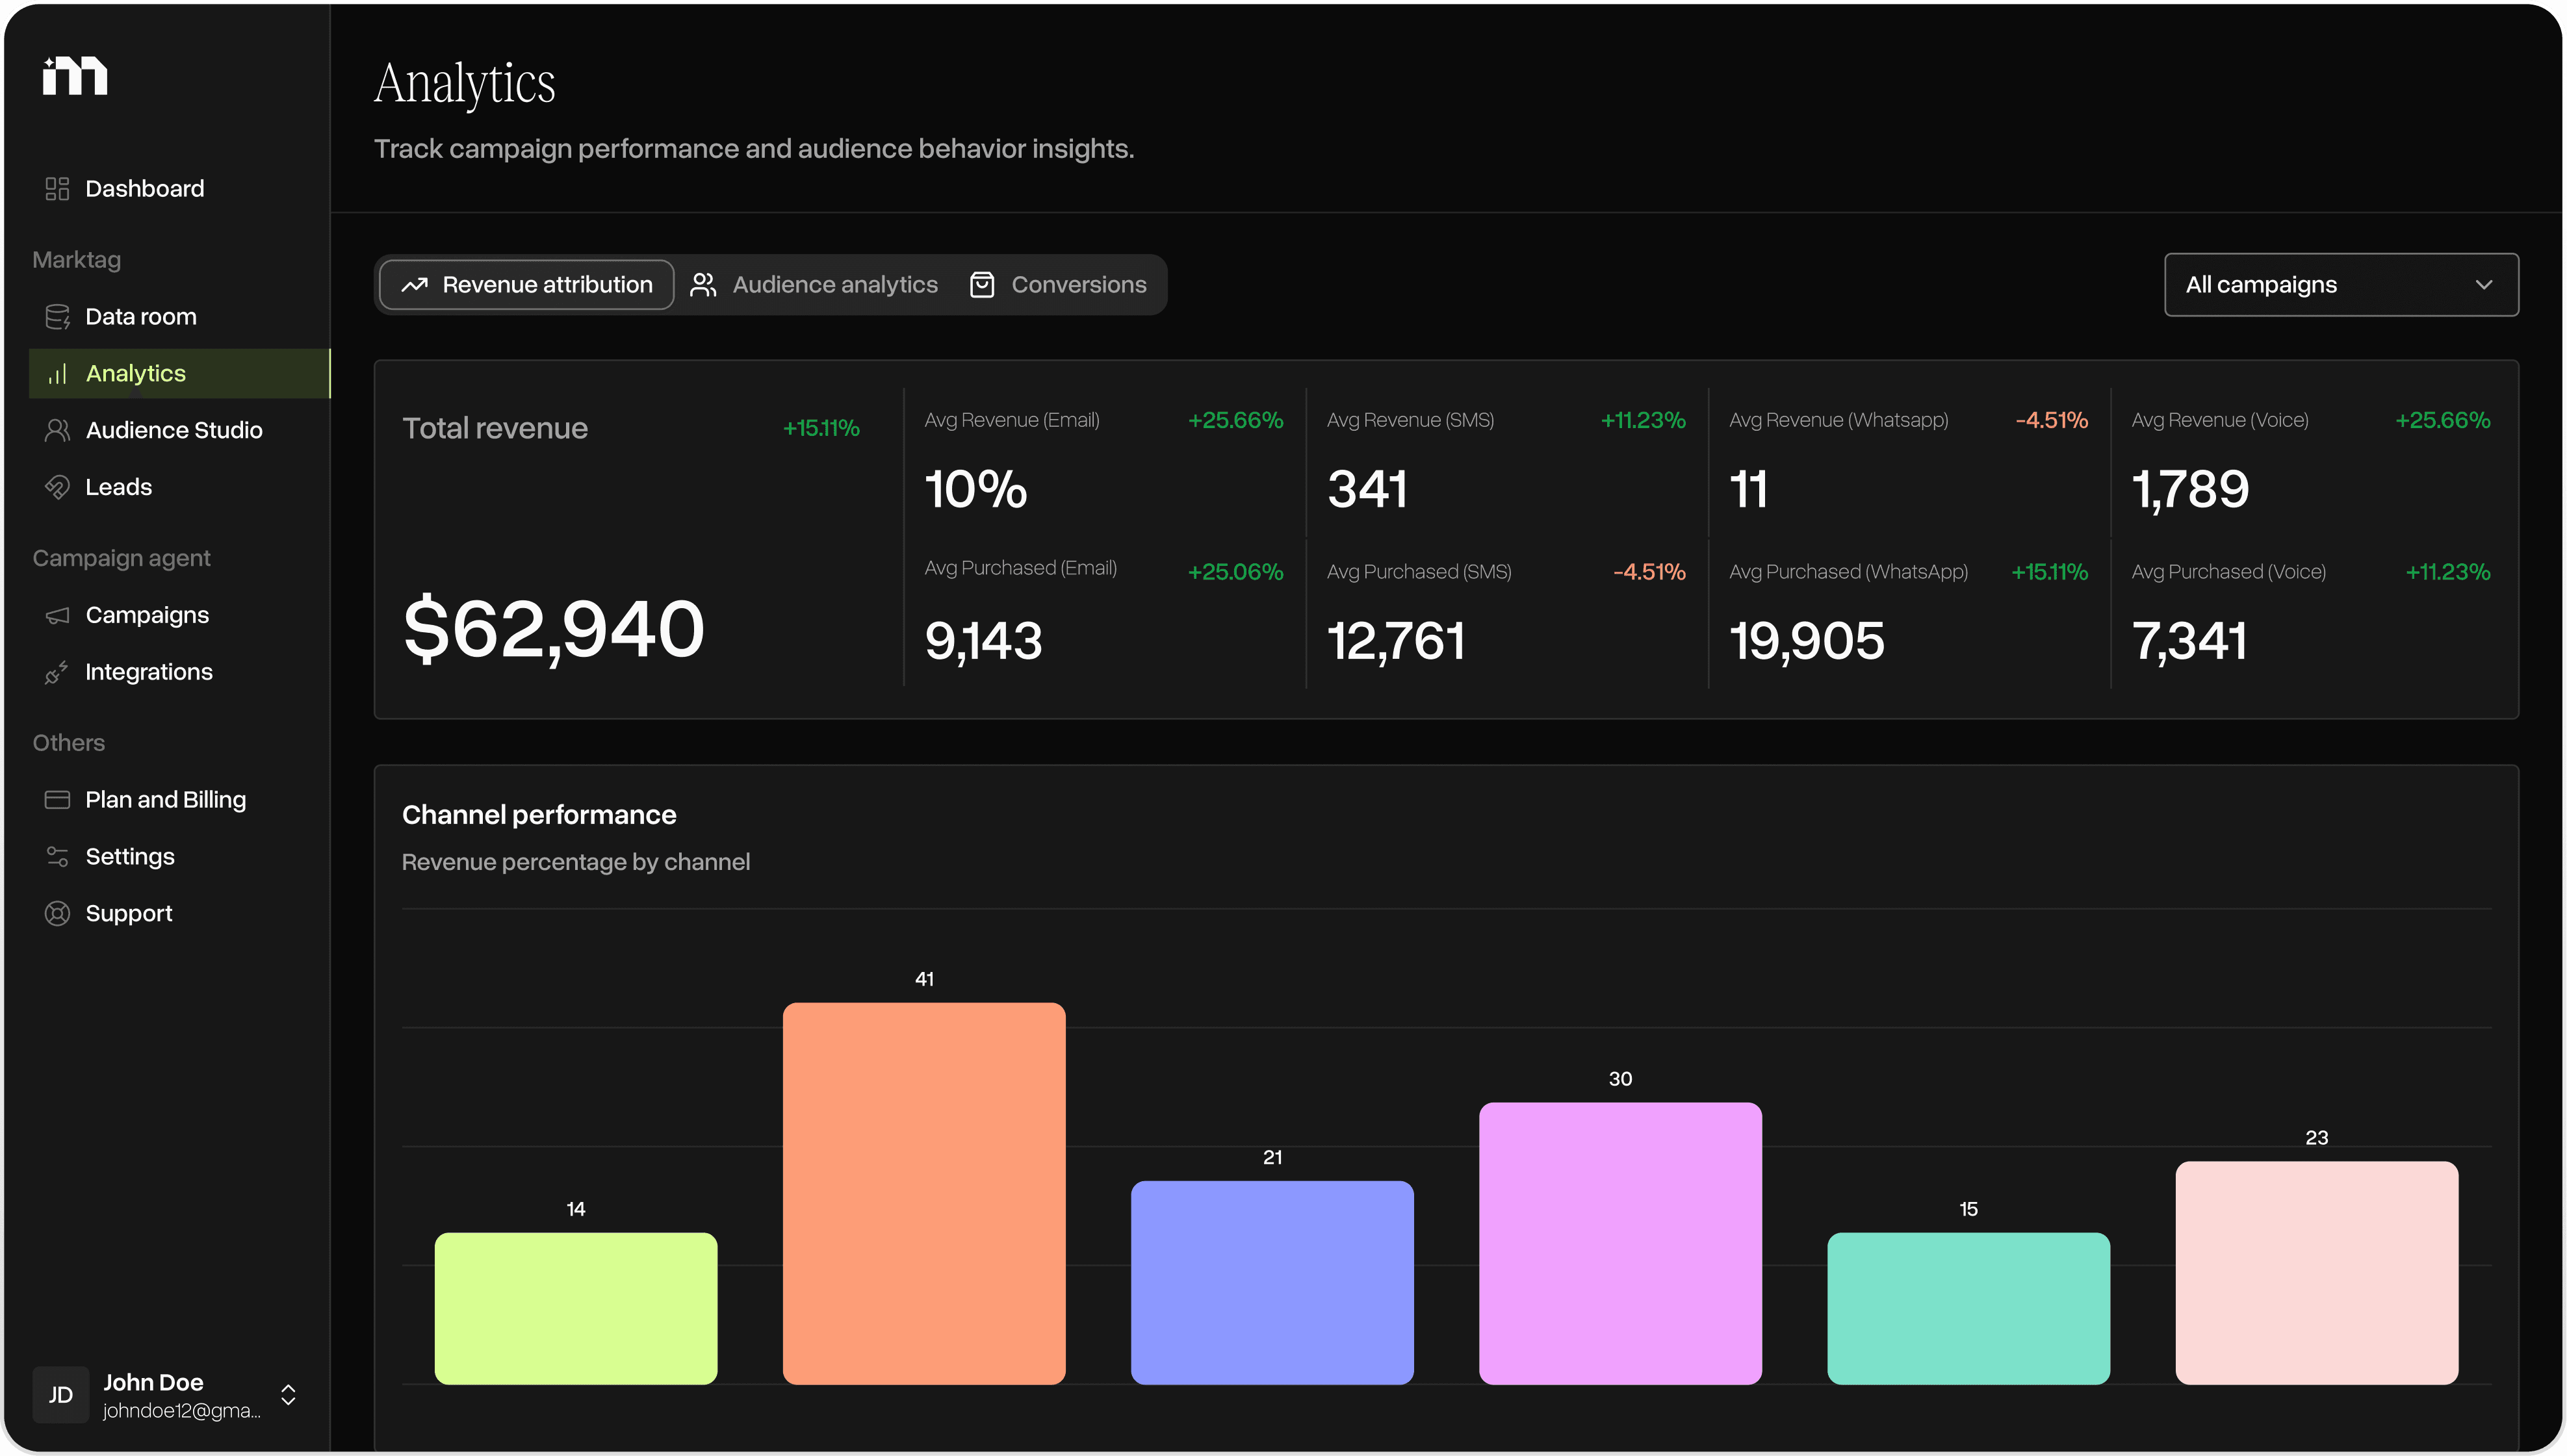Click the JD avatar badge
This screenshot has height=1456, width=2567.
[61, 1395]
